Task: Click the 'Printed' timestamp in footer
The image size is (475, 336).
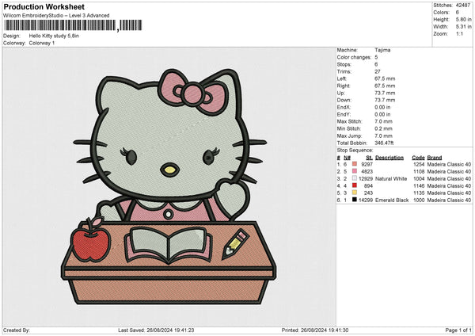Action: [x=315, y=330]
